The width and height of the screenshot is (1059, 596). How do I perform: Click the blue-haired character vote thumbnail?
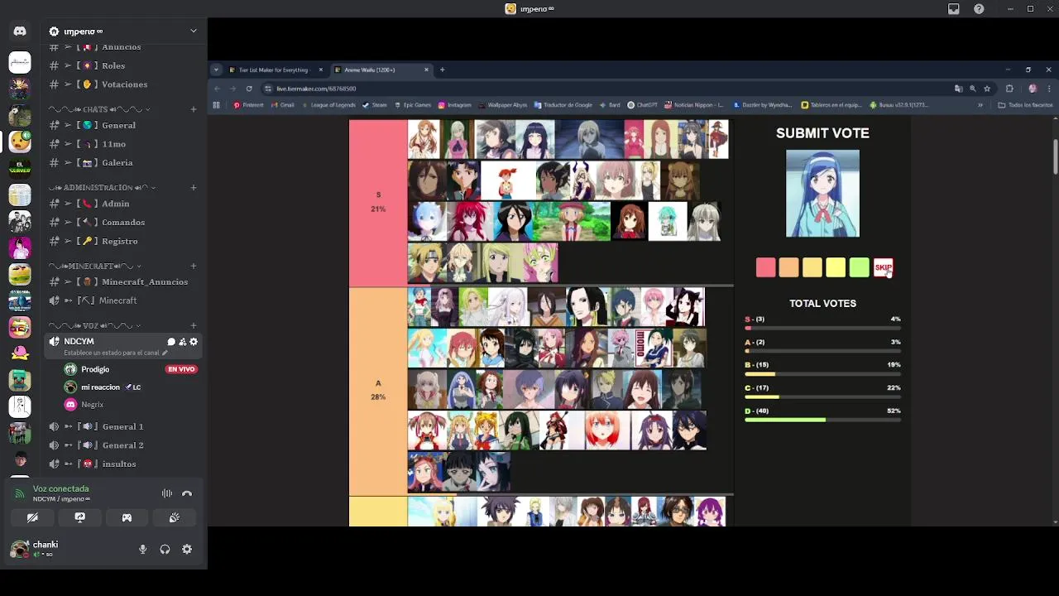[822, 194]
